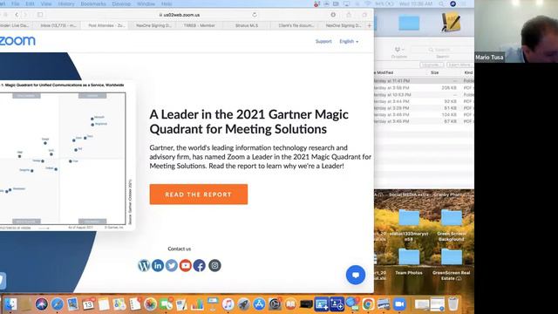558x314 pixels.
Task: Click the Upgrade button in Finder window
Action: pyautogui.click(x=432, y=65)
